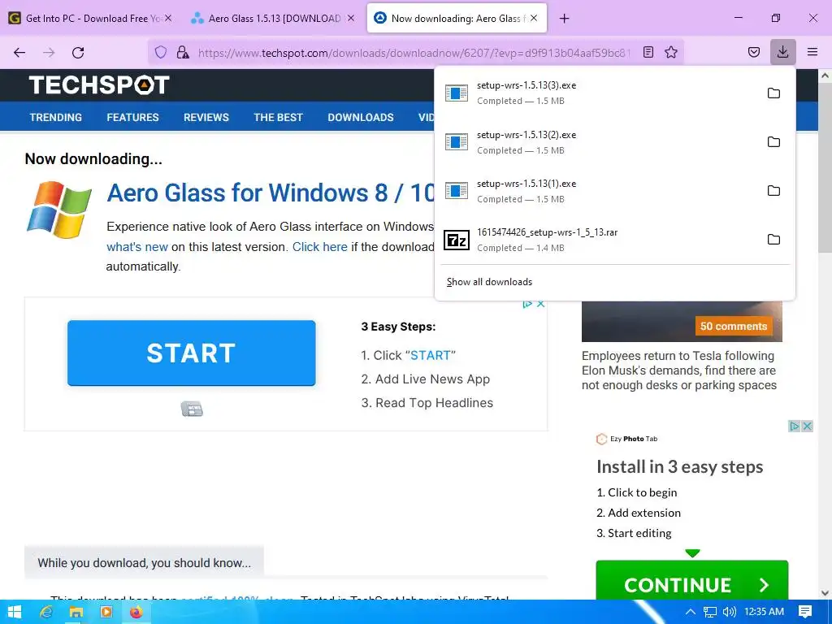
Task: Open the Windows Start menu
Action: 15,612
